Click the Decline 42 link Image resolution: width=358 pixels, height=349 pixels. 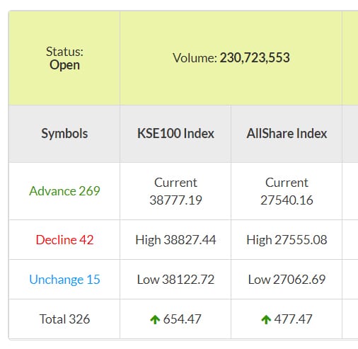(64, 240)
